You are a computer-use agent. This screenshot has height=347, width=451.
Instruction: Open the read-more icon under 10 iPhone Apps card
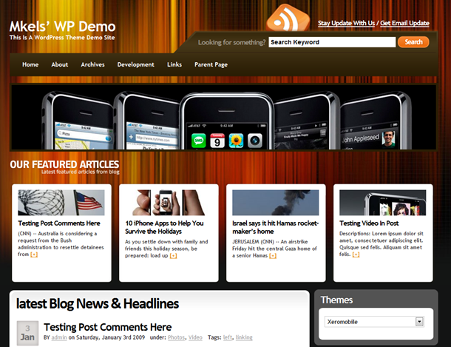click(173, 256)
